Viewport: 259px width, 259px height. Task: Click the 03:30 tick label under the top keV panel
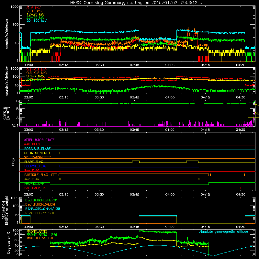99,65
